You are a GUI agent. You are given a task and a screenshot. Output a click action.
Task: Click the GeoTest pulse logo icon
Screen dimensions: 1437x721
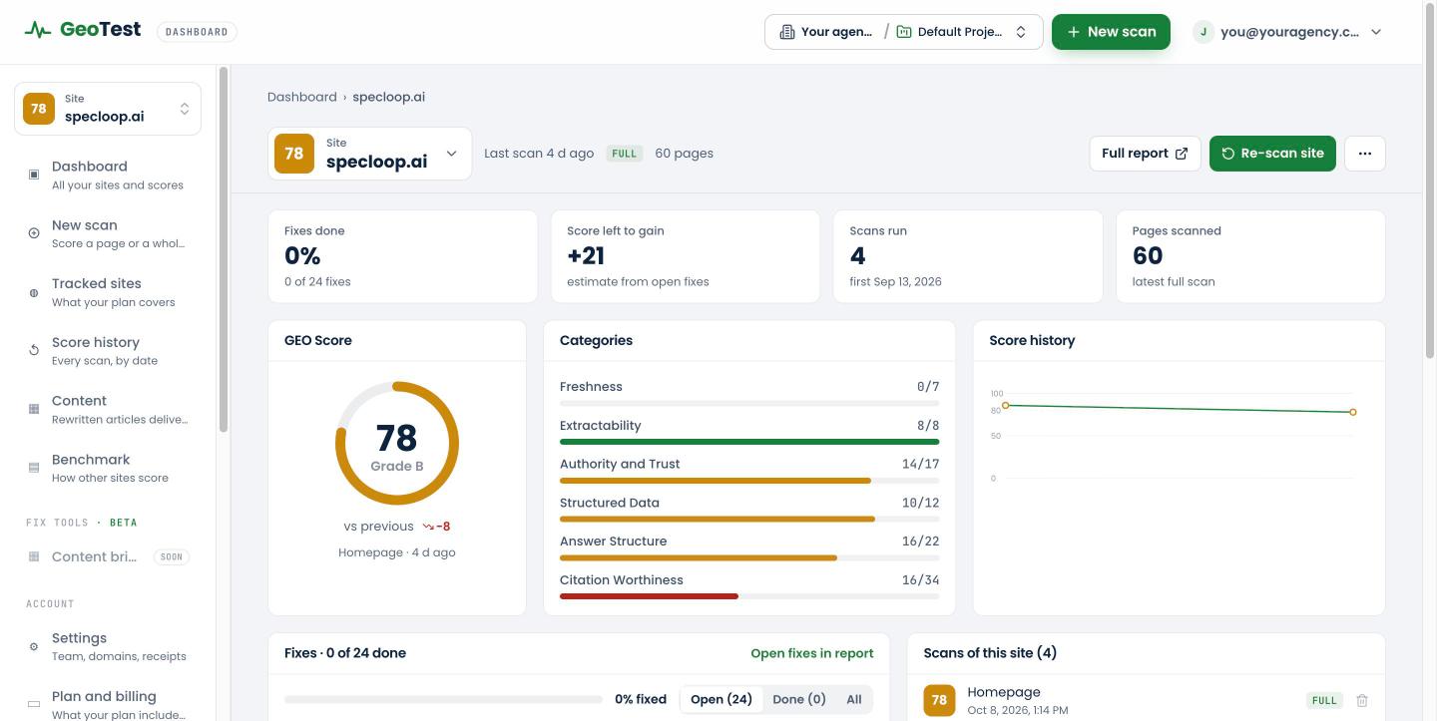click(38, 30)
